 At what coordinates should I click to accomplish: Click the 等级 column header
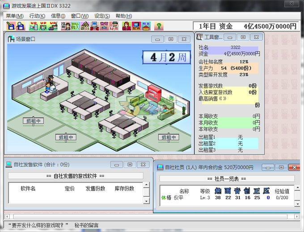pos(205,191)
